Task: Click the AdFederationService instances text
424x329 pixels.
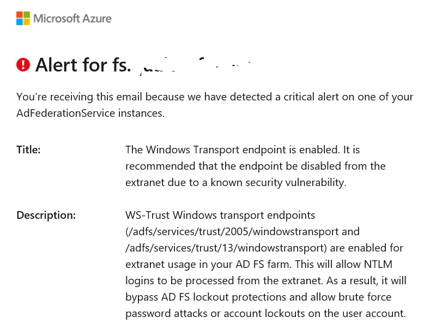Action: [90, 113]
